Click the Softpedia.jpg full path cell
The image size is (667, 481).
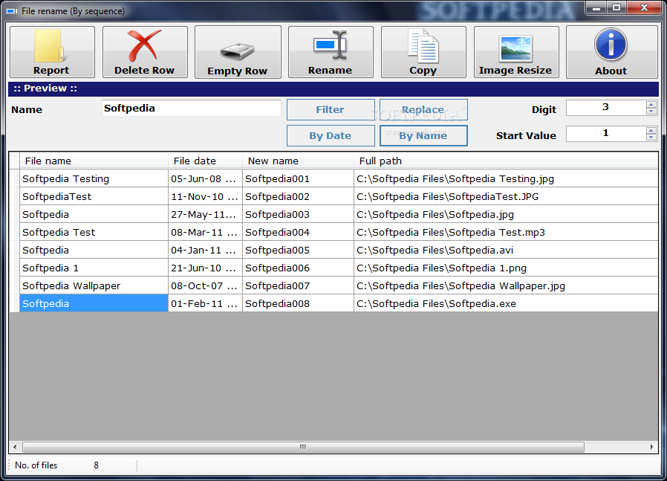(506, 215)
